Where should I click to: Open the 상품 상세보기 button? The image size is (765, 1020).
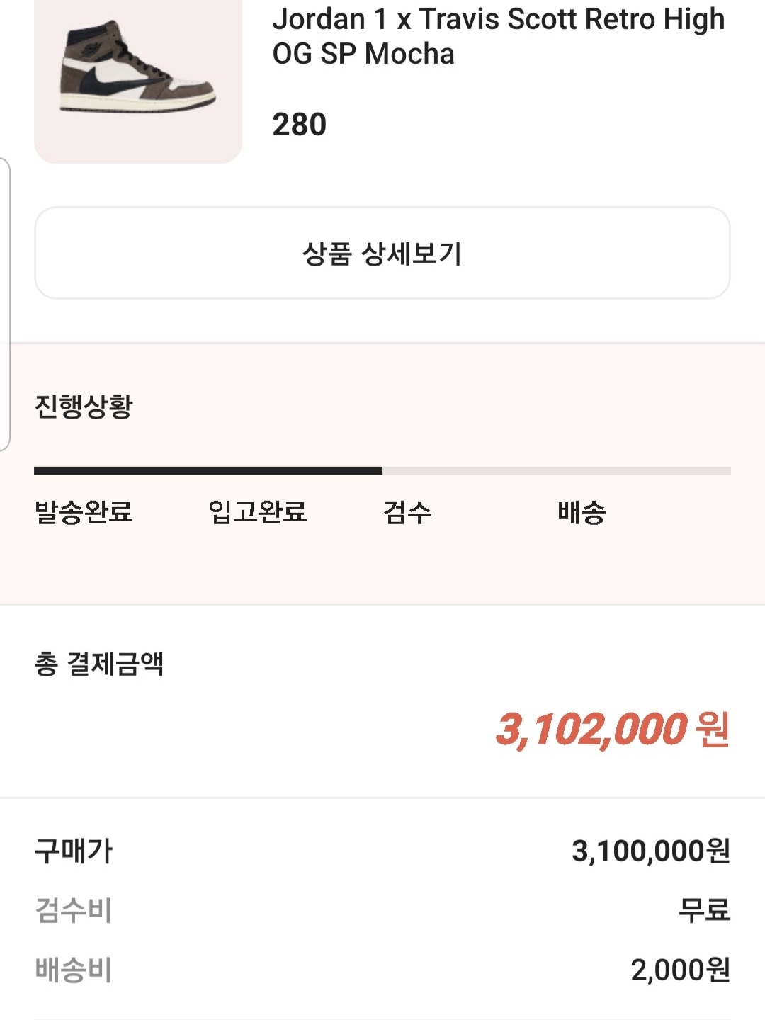tap(382, 253)
